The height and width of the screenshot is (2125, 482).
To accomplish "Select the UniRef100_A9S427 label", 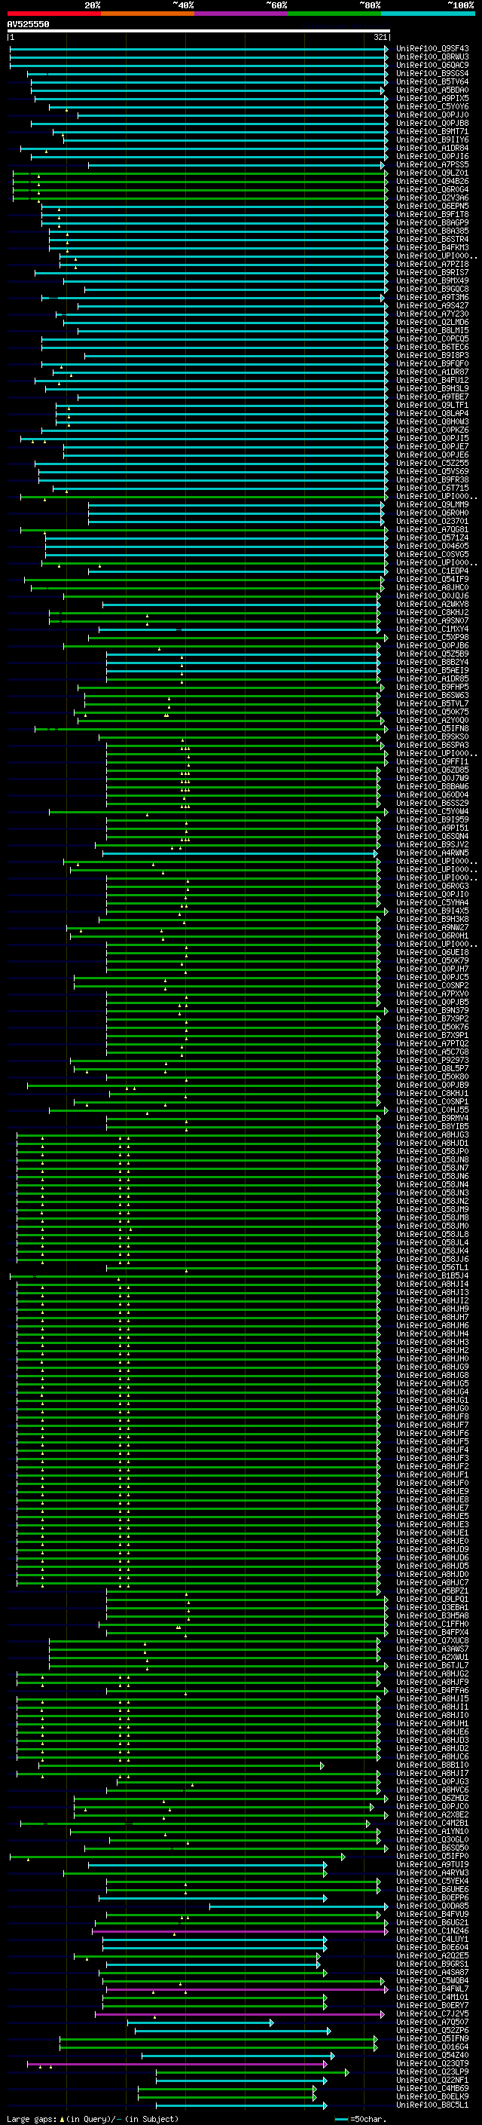I will (432, 305).
